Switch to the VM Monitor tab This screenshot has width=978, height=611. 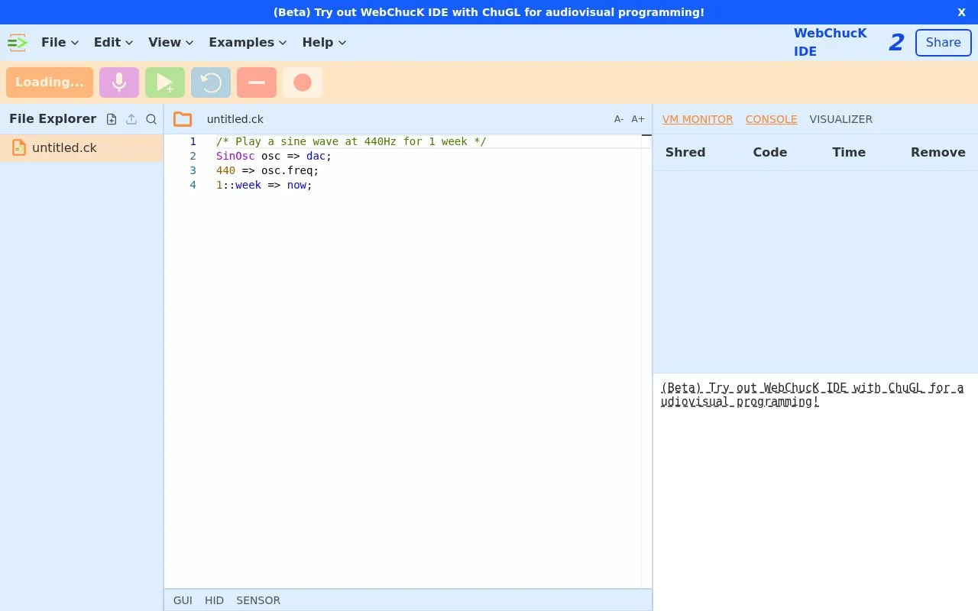698,119
